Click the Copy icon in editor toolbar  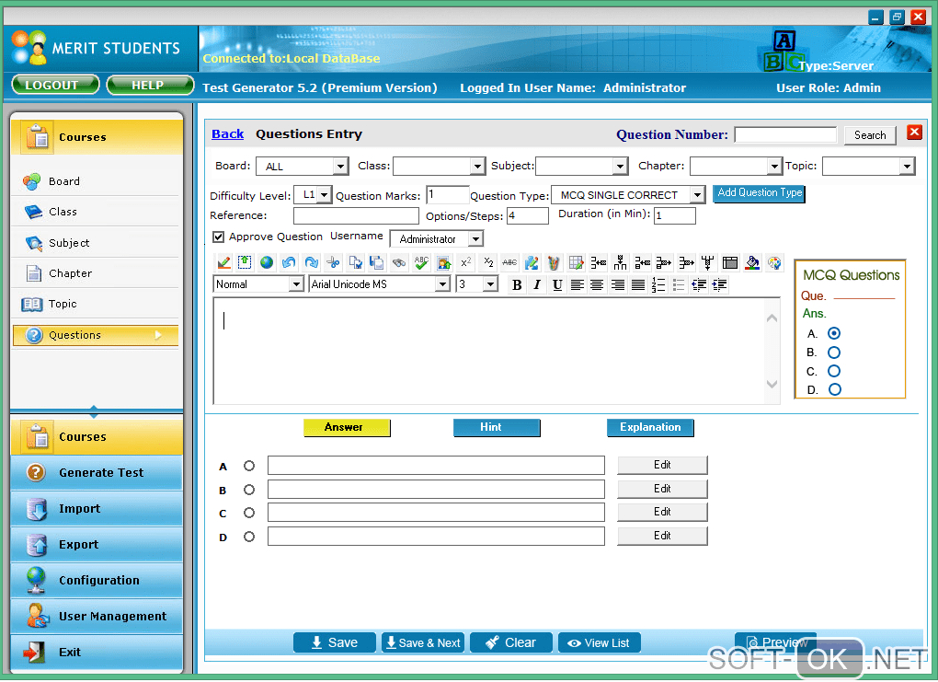[x=355, y=263]
